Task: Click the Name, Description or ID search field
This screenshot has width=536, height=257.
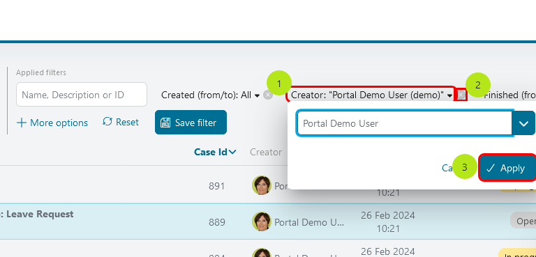Action: pos(82,95)
